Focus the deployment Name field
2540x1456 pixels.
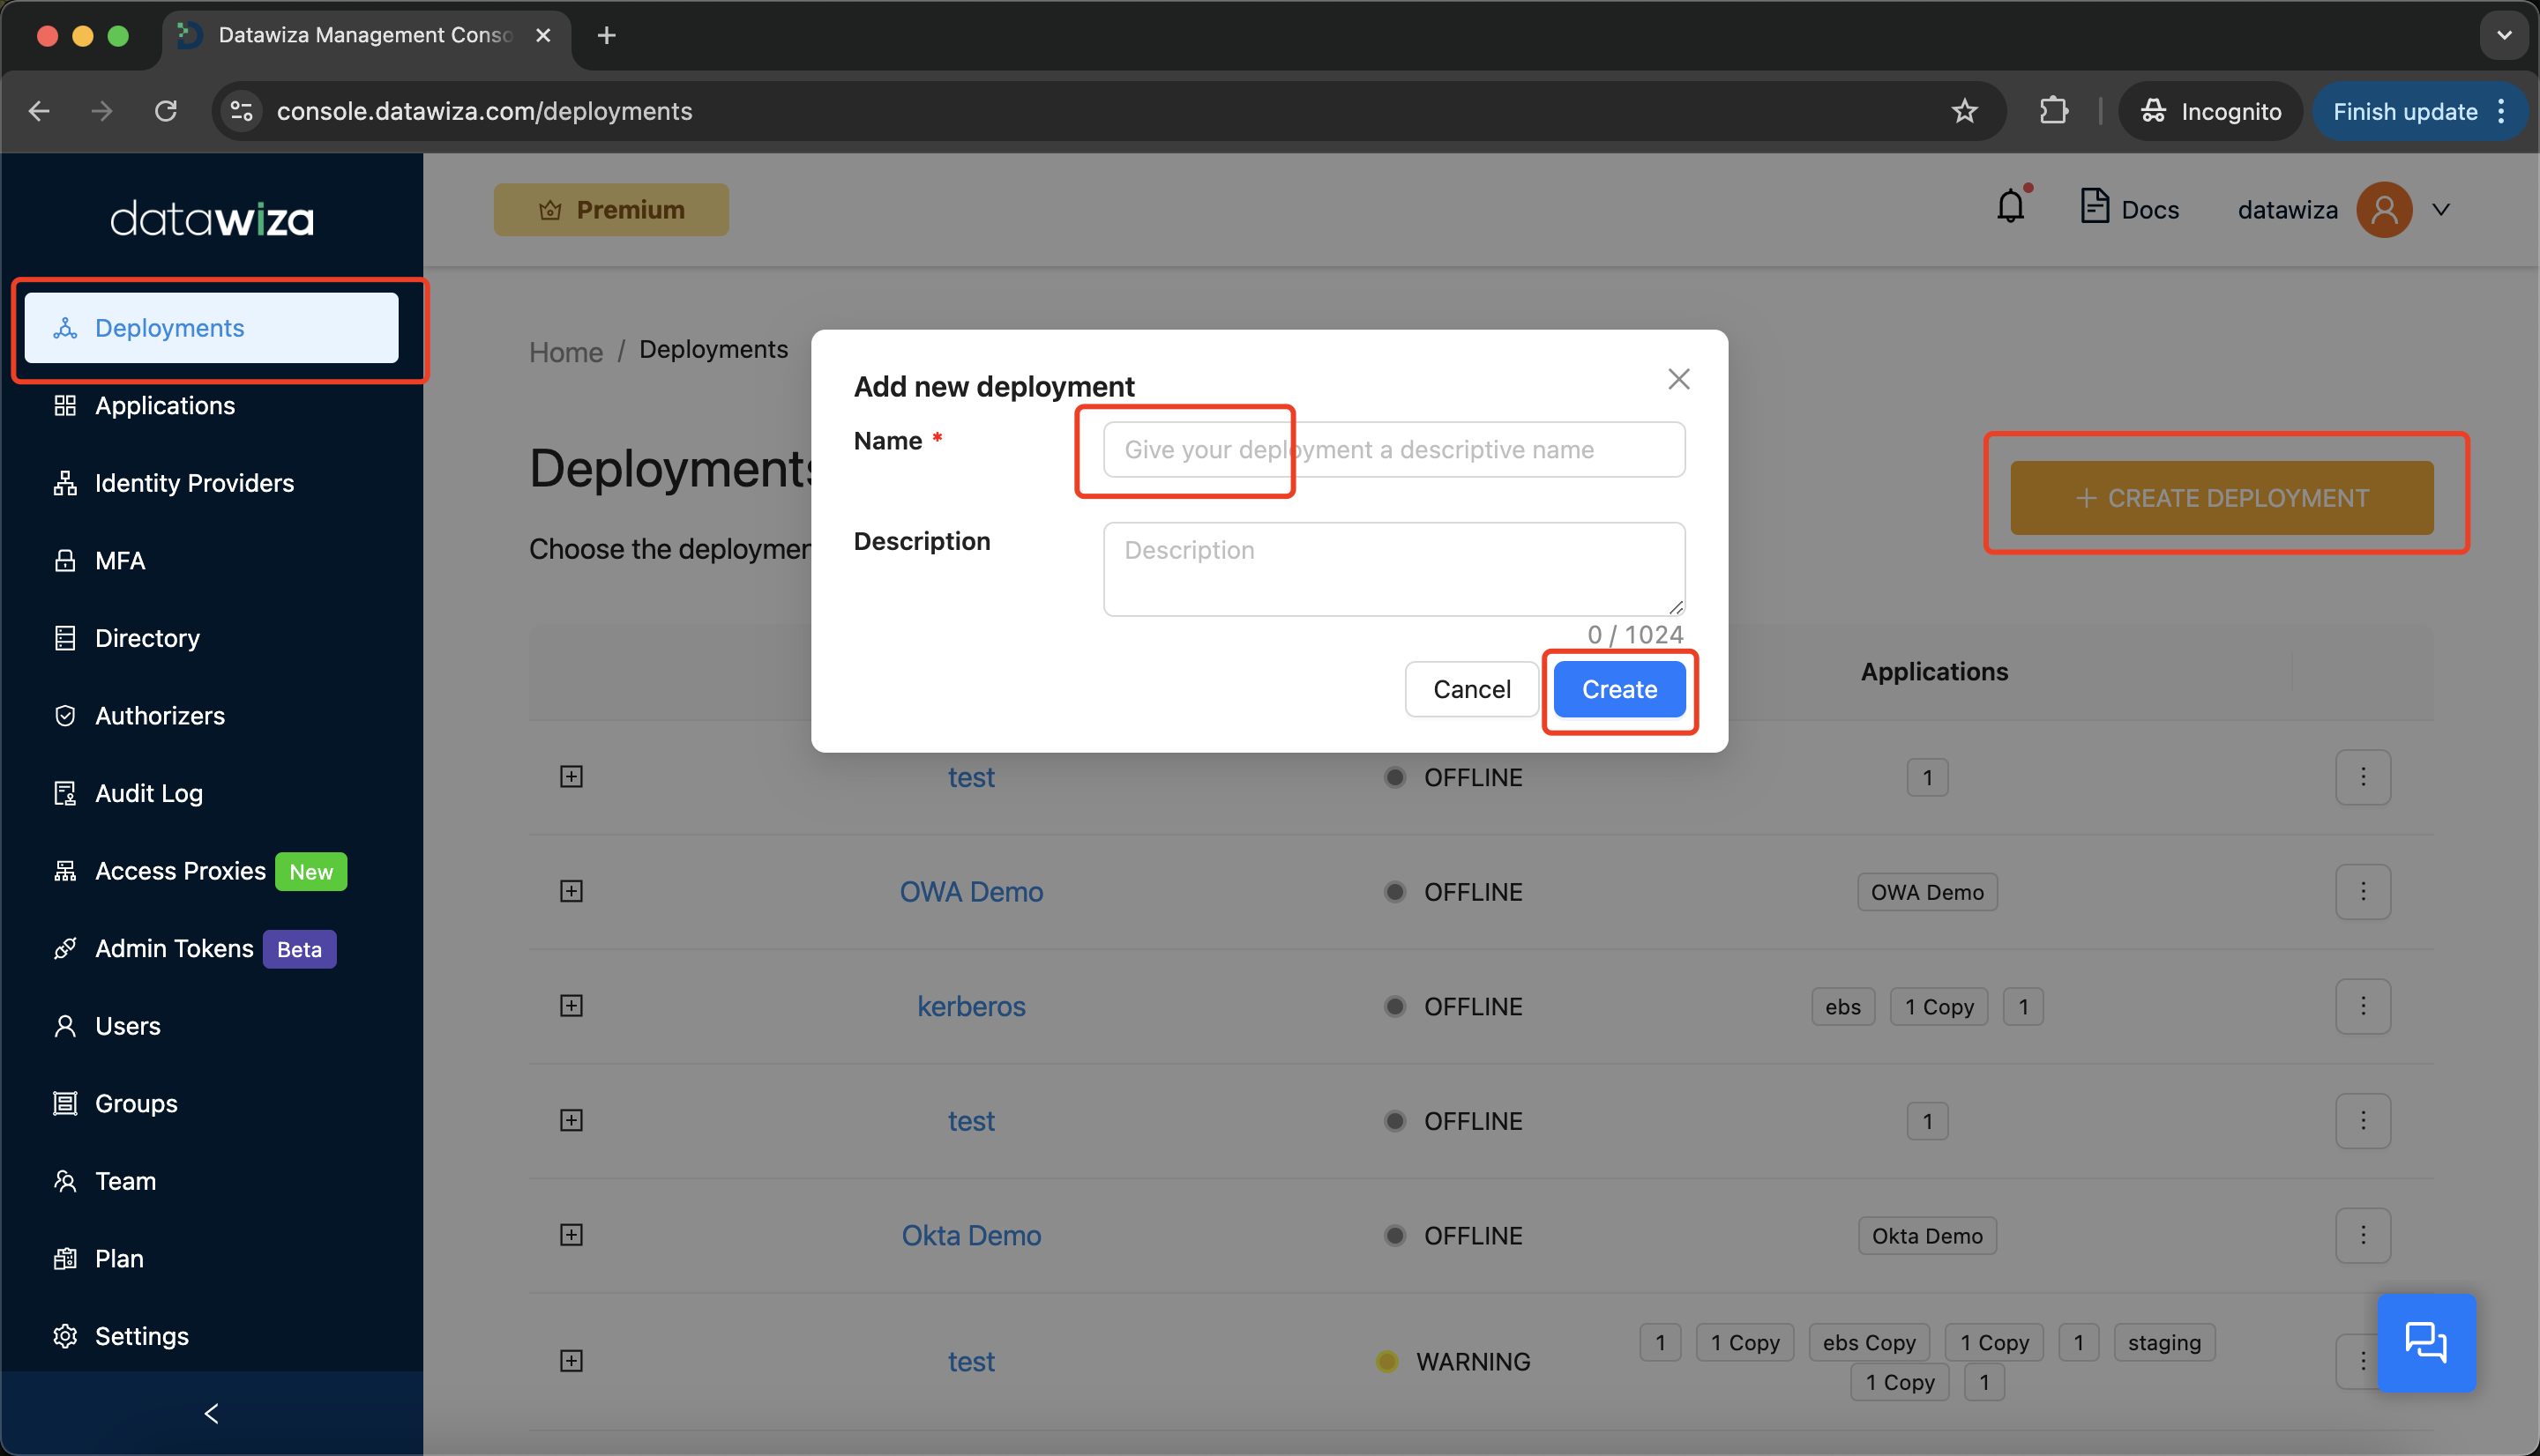click(1393, 449)
